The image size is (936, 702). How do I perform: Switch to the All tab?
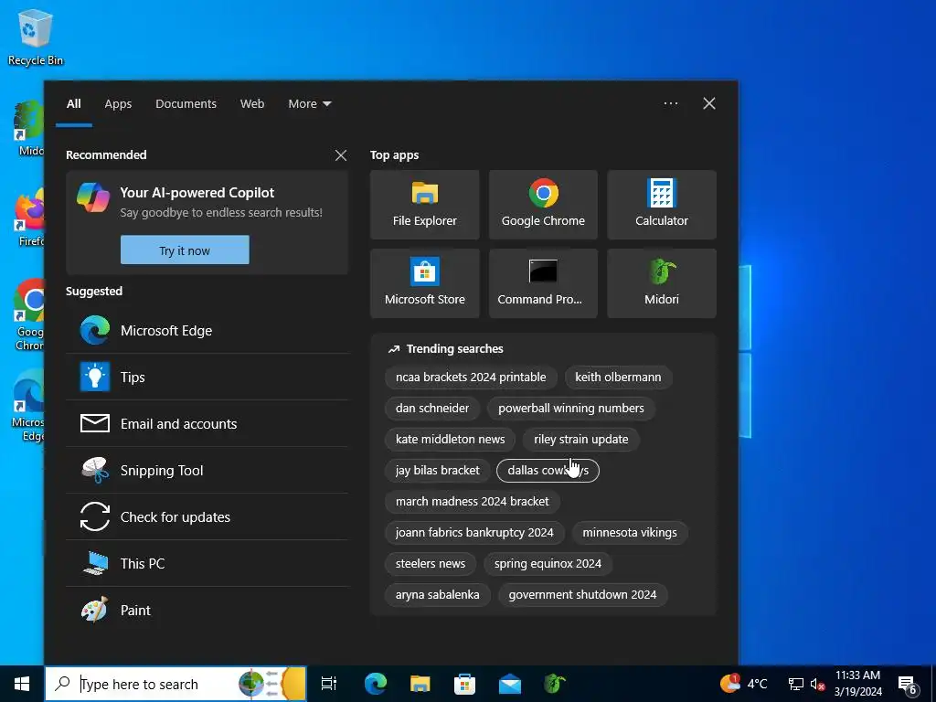pos(74,104)
